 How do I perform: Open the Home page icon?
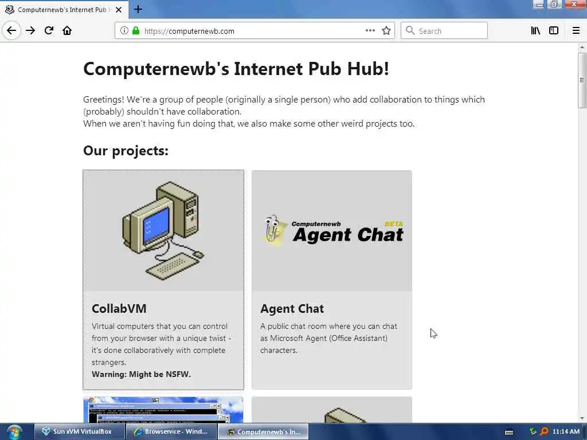click(x=67, y=30)
